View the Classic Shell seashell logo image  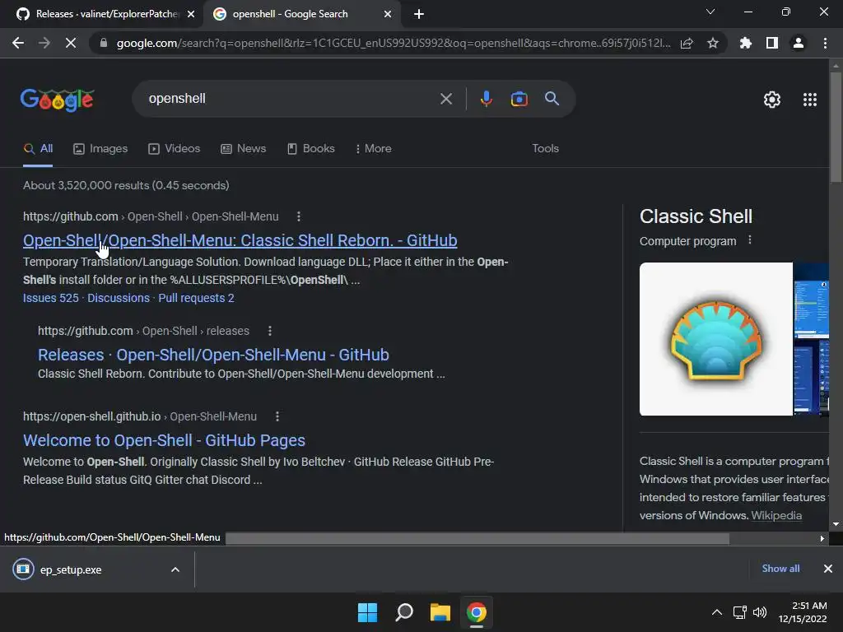click(x=715, y=339)
